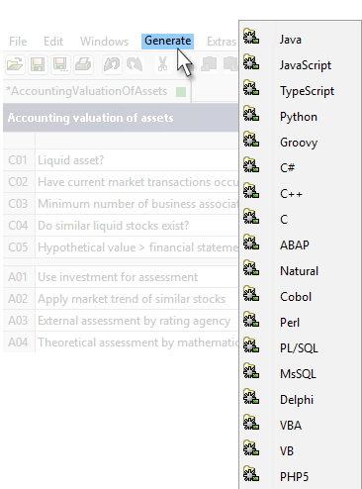Open the Edit menu
Screen dimensions: 362x489
point(53,42)
